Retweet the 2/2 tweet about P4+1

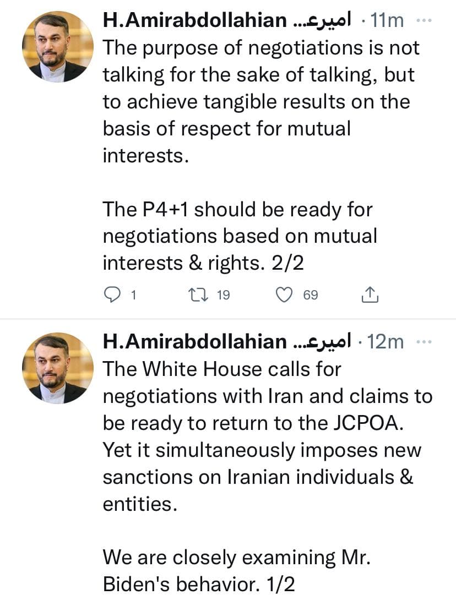[x=197, y=296]
